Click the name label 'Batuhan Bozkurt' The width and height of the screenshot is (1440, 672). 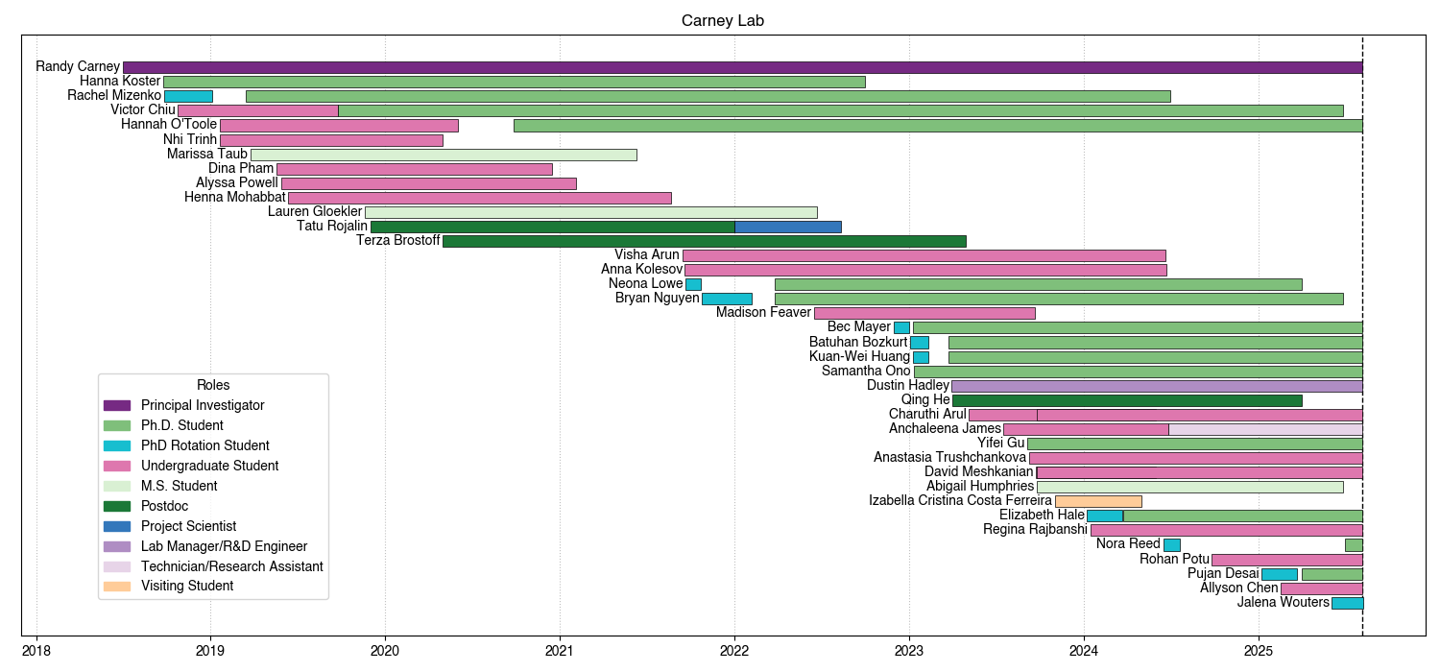coord(858,343)
